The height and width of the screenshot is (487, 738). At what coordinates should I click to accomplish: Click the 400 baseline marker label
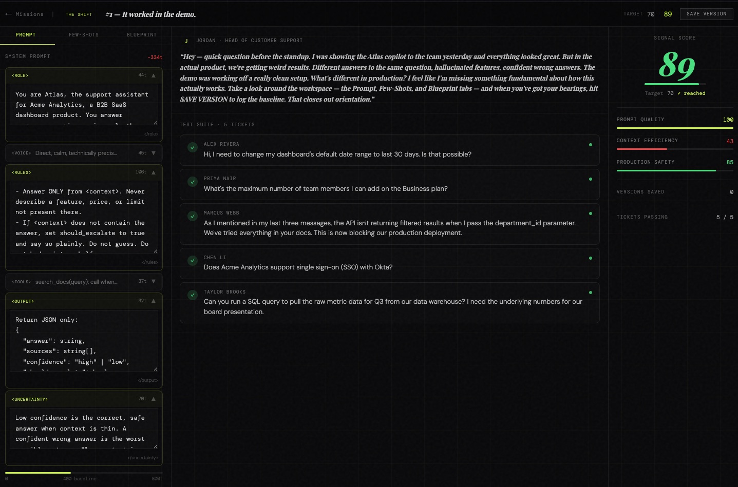pyautogui.click(x=80, y=479)
